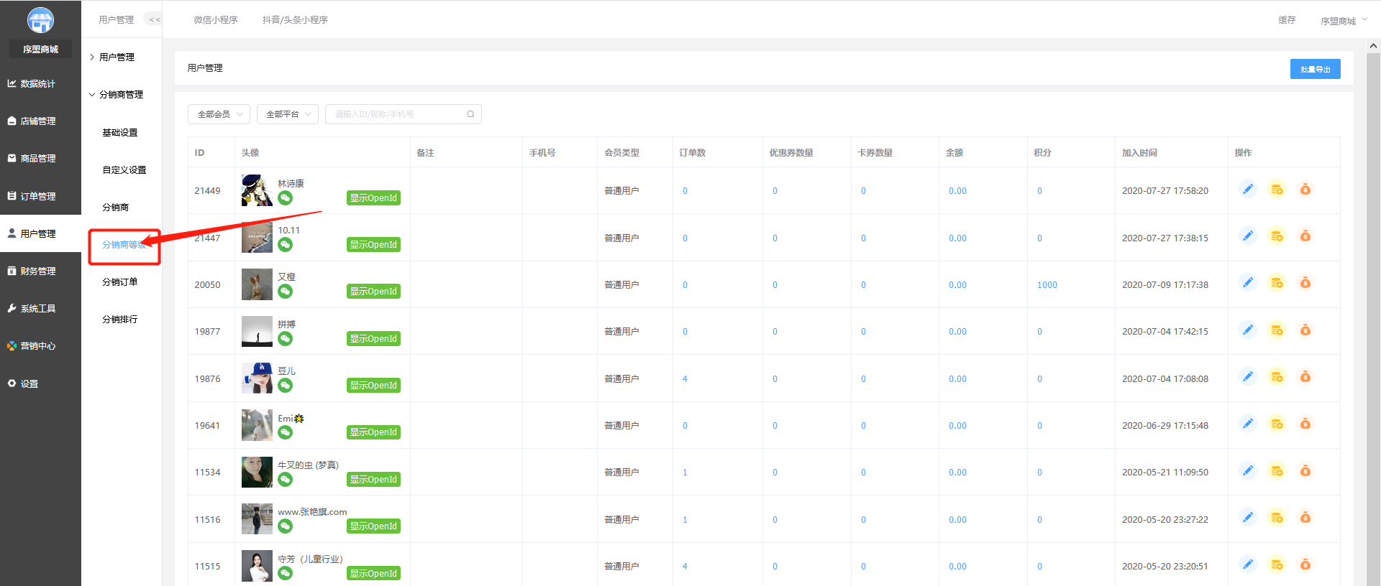Click the scrollbar up arrow at right
Screen dimensions: 1381x586
point(1373,45)
